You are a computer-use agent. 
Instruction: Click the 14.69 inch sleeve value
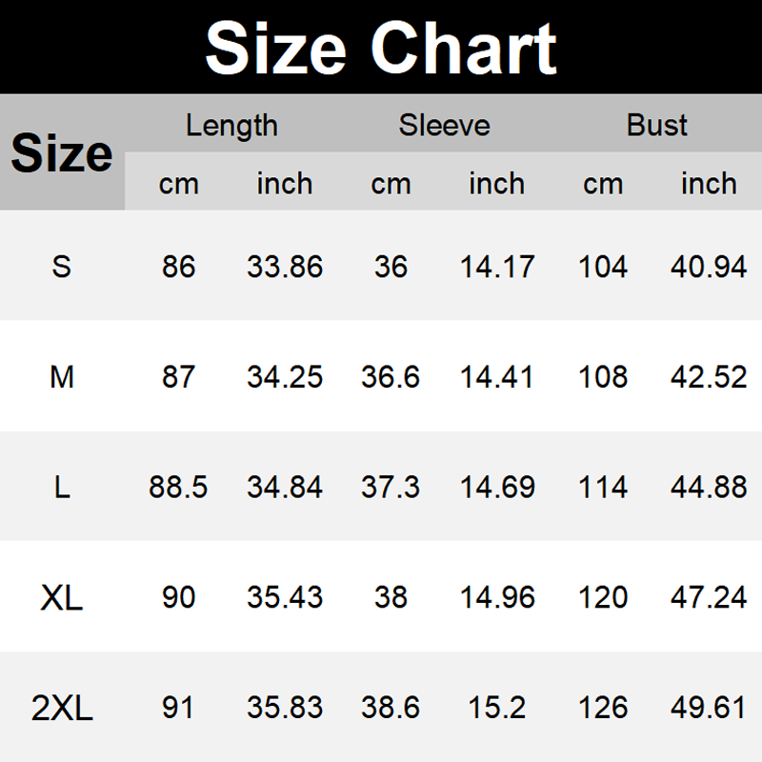[497, 488]
